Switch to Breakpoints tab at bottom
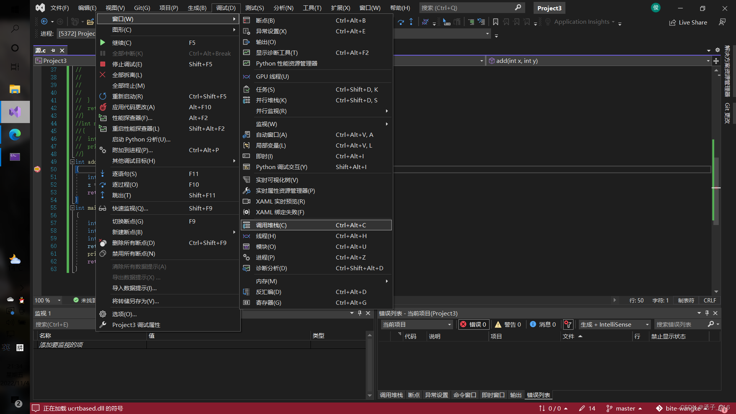Image resolution: width=736 pixels, height=414 pixels. [414, 395]
